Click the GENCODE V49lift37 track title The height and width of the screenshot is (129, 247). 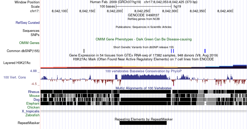click(x=144, y=15)
